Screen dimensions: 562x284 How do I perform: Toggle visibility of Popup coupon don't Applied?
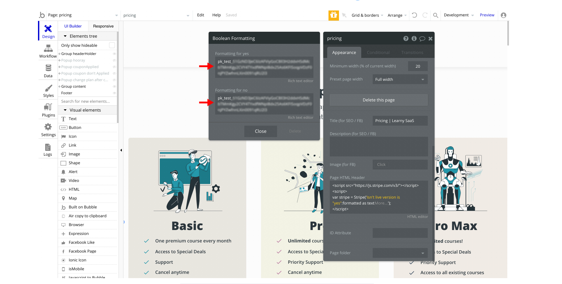114,73
